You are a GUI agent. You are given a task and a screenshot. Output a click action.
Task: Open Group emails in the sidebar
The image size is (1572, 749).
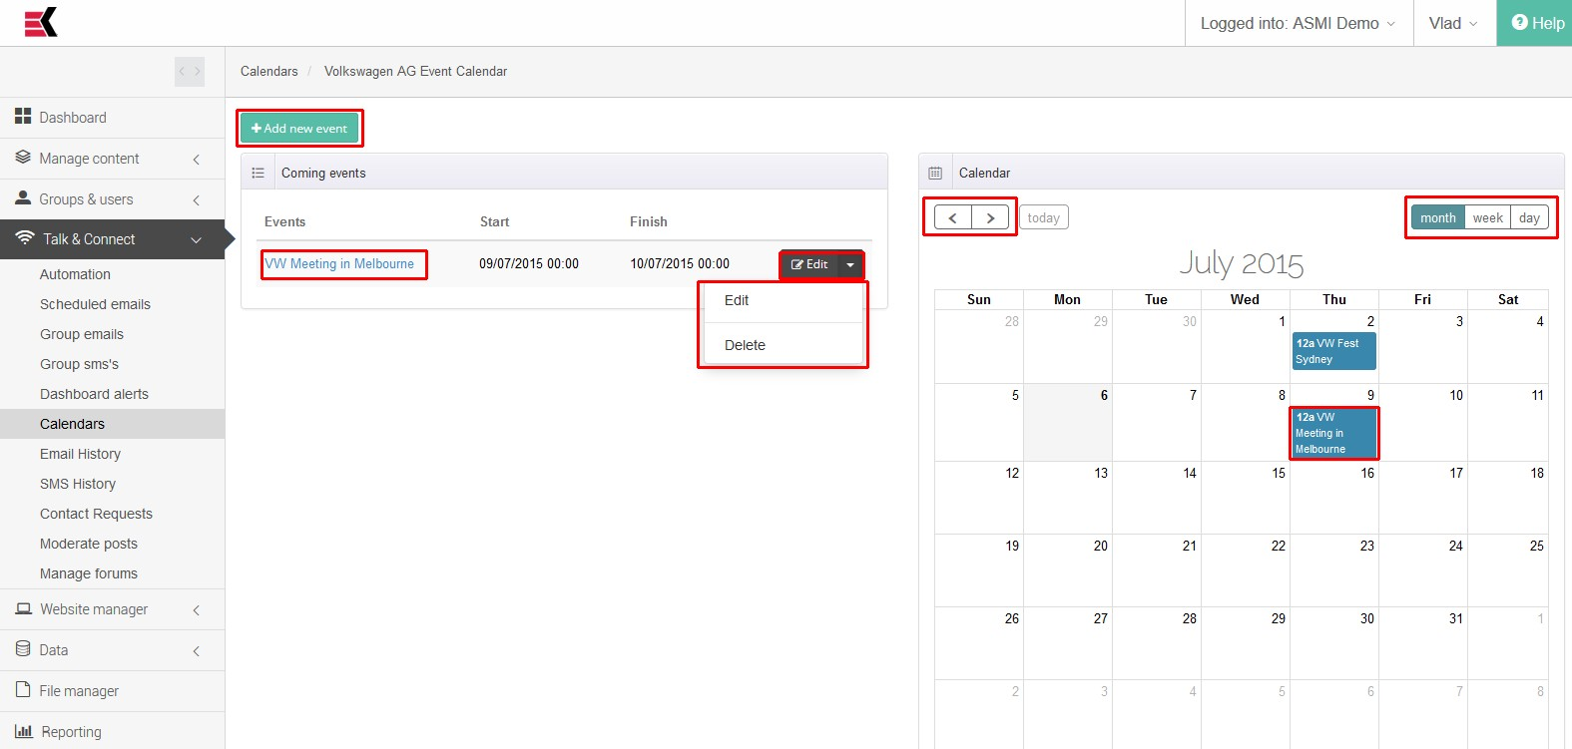[82, 334]
